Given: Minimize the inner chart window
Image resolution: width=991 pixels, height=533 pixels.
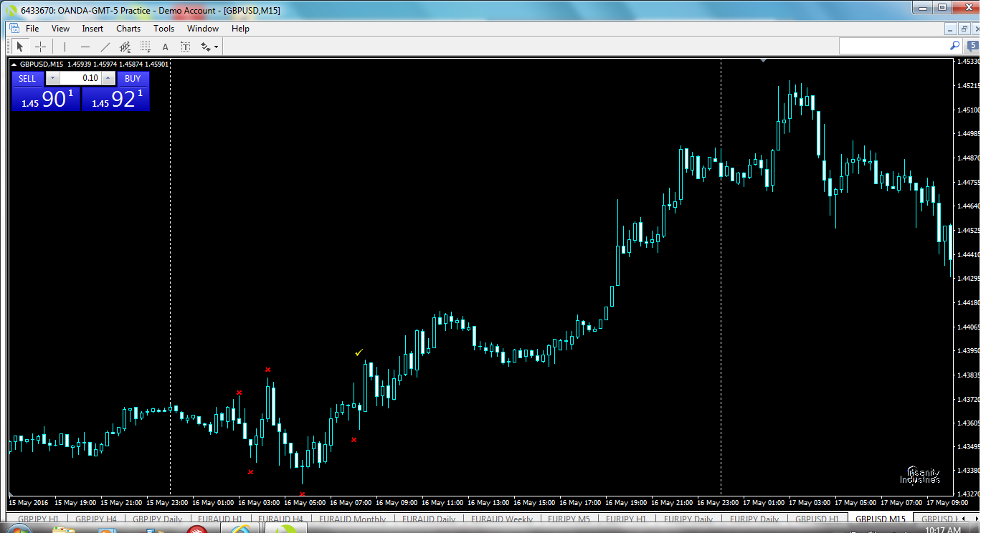Looking at the screenshot, I should click(951, 29).
